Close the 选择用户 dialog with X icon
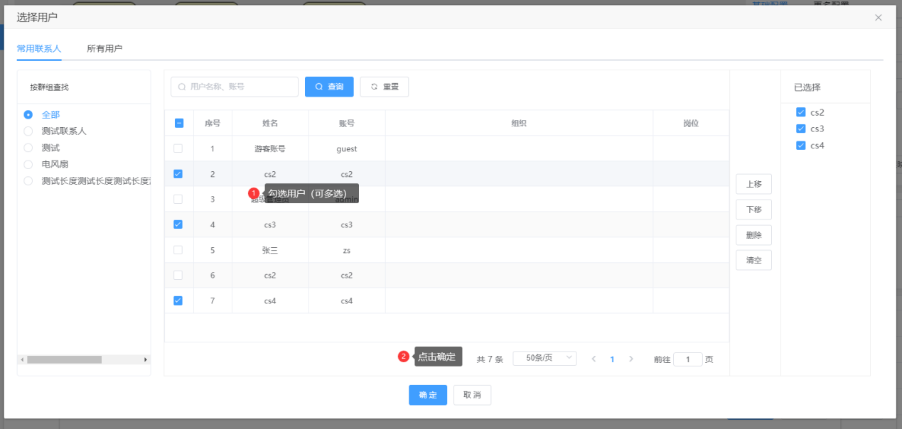Viewport: 902px width, 429px height. tap(878, 18)
